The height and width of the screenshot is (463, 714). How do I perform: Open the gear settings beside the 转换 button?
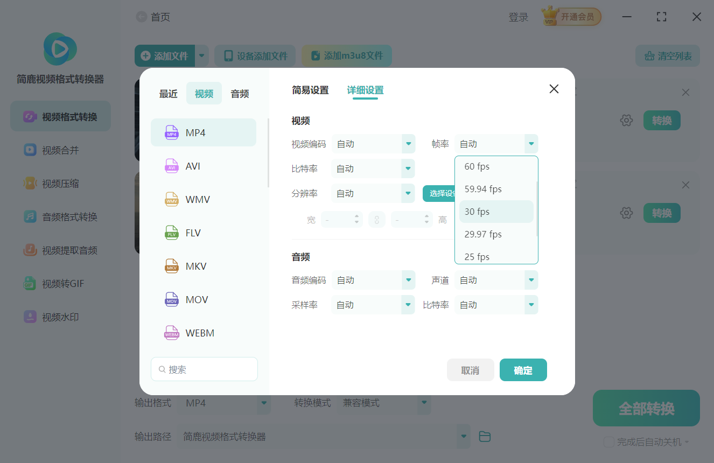[626, 120]
